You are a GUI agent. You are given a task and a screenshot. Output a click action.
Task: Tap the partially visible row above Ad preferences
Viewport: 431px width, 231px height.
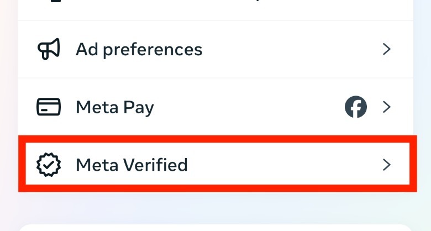tap(215, 8)
